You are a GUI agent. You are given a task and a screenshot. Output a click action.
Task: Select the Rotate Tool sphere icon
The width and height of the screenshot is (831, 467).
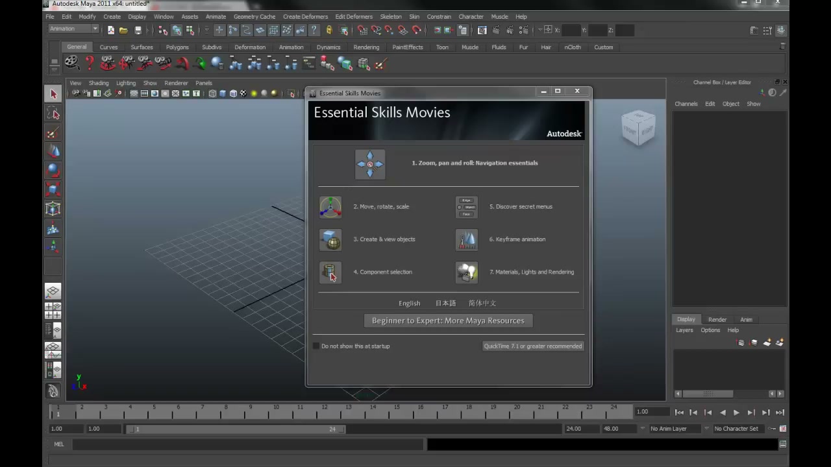point(53,171)
